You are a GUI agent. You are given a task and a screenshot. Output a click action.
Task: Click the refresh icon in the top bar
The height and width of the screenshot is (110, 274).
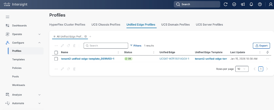pos(226,4)
